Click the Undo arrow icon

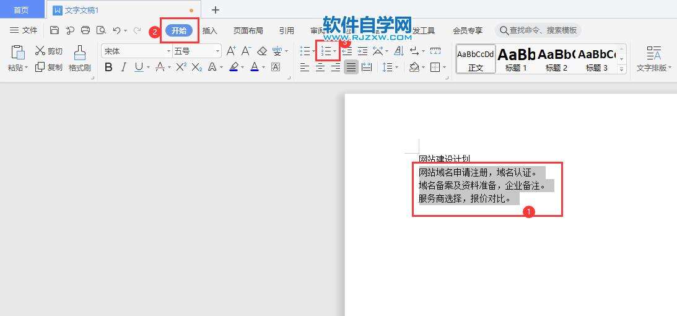coord(116,30)
